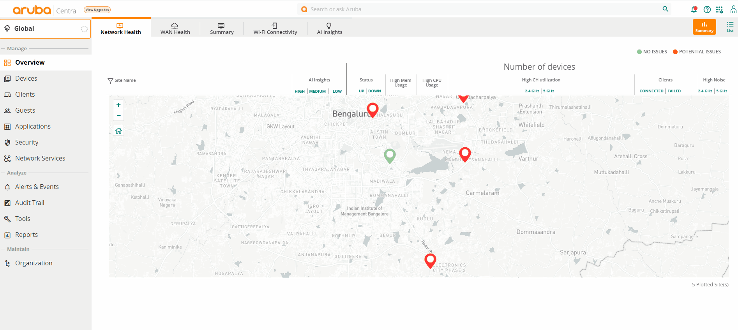The width and height of the screenshot is (738, 330).
Task: Sort by Clients CONNECTED column
Action: click(x=651, y=91)
